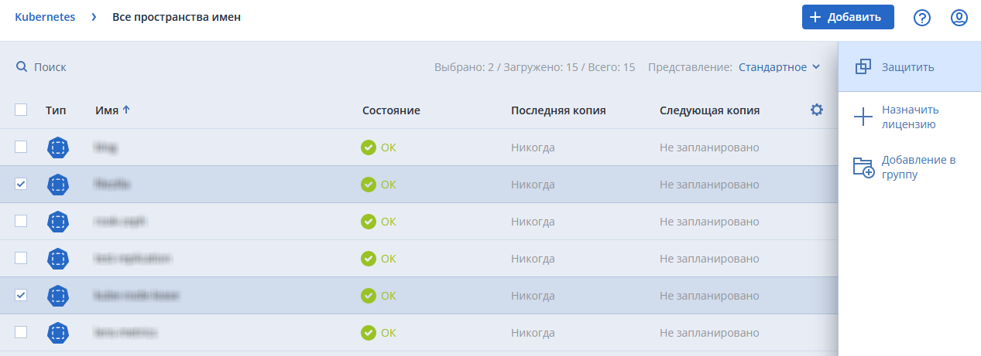Click the Kubernetes namespace icon in first row

pyautogui.click(x=57, y=147)
